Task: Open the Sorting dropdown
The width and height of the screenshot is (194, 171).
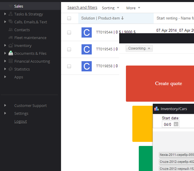Action: [110, 8]
